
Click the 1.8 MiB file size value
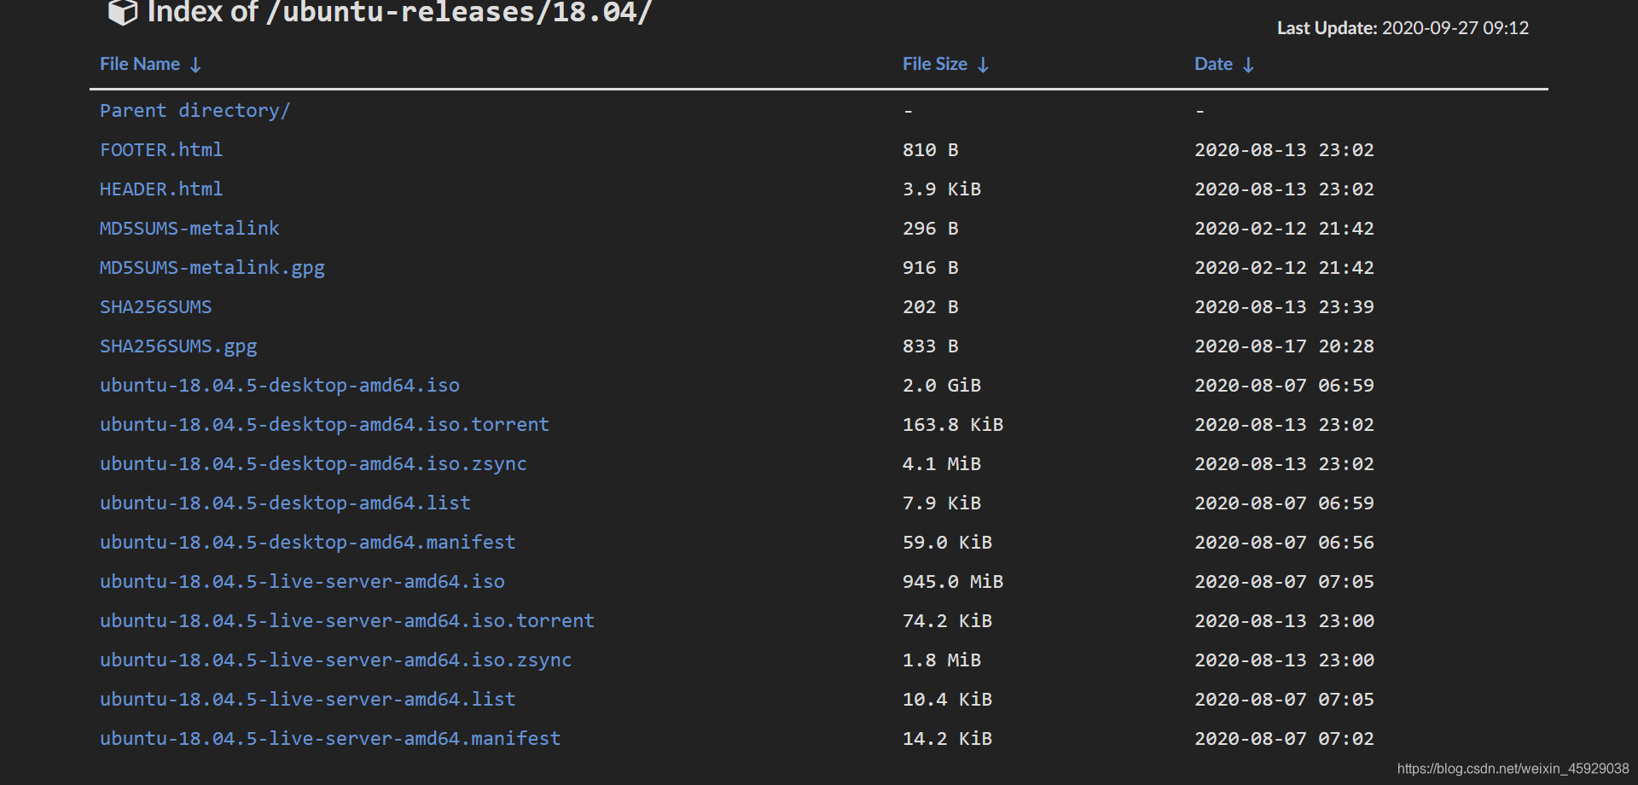tap(942, 660)
